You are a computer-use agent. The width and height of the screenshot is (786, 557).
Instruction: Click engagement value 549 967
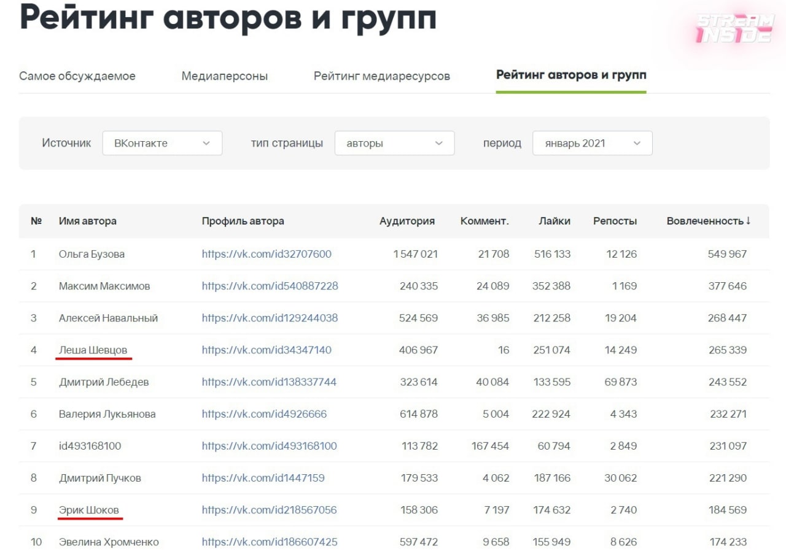[x=728, y=254]
